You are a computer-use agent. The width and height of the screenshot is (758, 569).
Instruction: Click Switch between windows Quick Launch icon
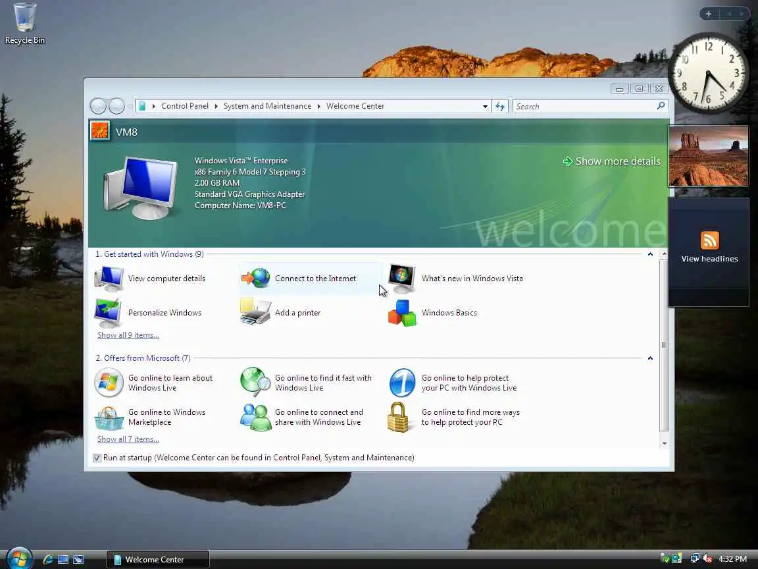78,559
